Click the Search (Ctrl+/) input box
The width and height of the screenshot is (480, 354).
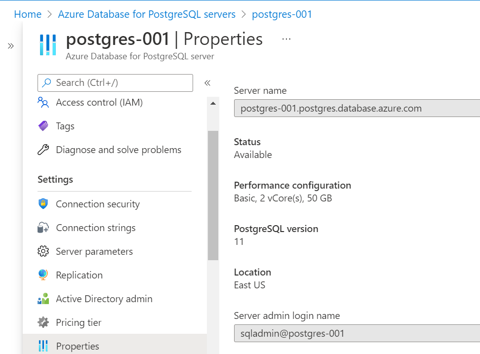[115, 83]
